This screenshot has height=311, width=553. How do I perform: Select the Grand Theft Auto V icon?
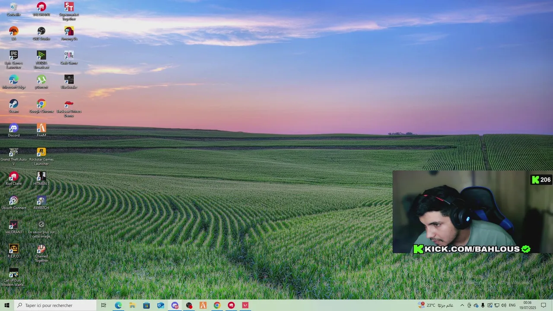(x=13, y=157)
